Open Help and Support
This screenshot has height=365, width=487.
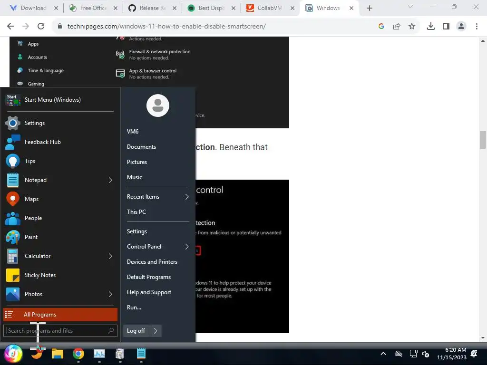pyautogui.click(x=149, y=292)
